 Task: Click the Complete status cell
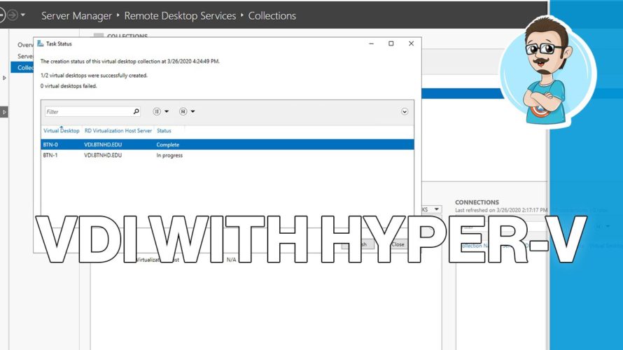[x=168, y=145]
